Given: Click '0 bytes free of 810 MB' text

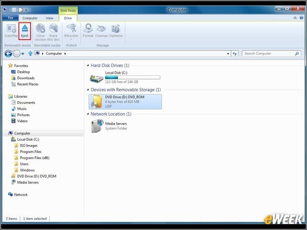Looking at the screenshot, I should (x=122, y=102).
